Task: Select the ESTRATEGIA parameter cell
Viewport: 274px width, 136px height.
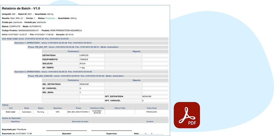Action: pyautogui.click(x=60, y=55)
